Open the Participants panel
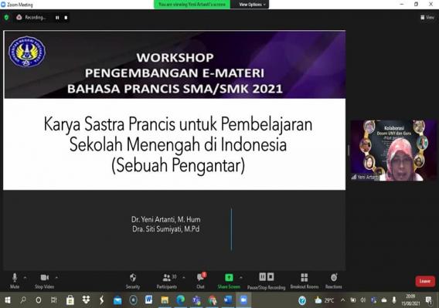439x308 pixels. [x=167, y=281]
